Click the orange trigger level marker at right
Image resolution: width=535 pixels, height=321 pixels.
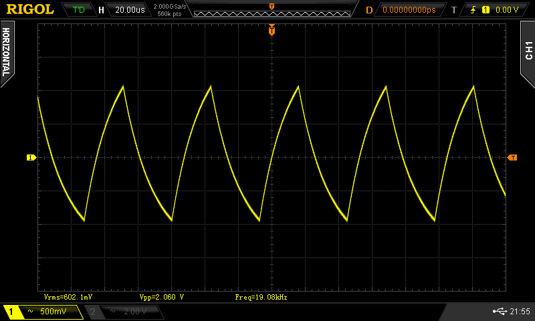(512, 157)
